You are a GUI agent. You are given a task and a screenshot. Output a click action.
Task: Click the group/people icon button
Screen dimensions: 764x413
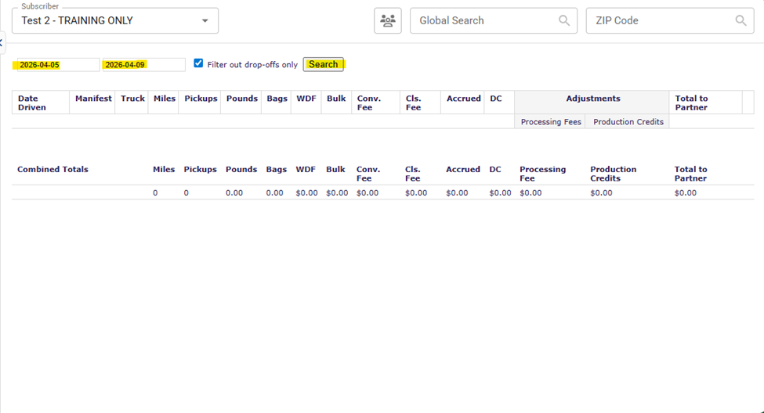[387, 21]
